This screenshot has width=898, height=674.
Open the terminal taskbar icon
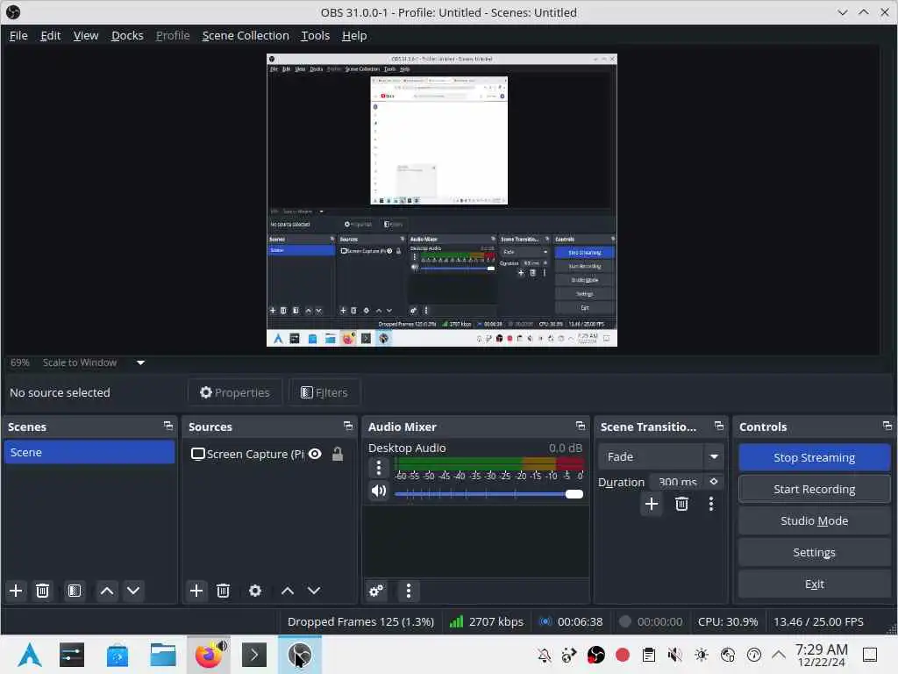(x=254, y=655)
